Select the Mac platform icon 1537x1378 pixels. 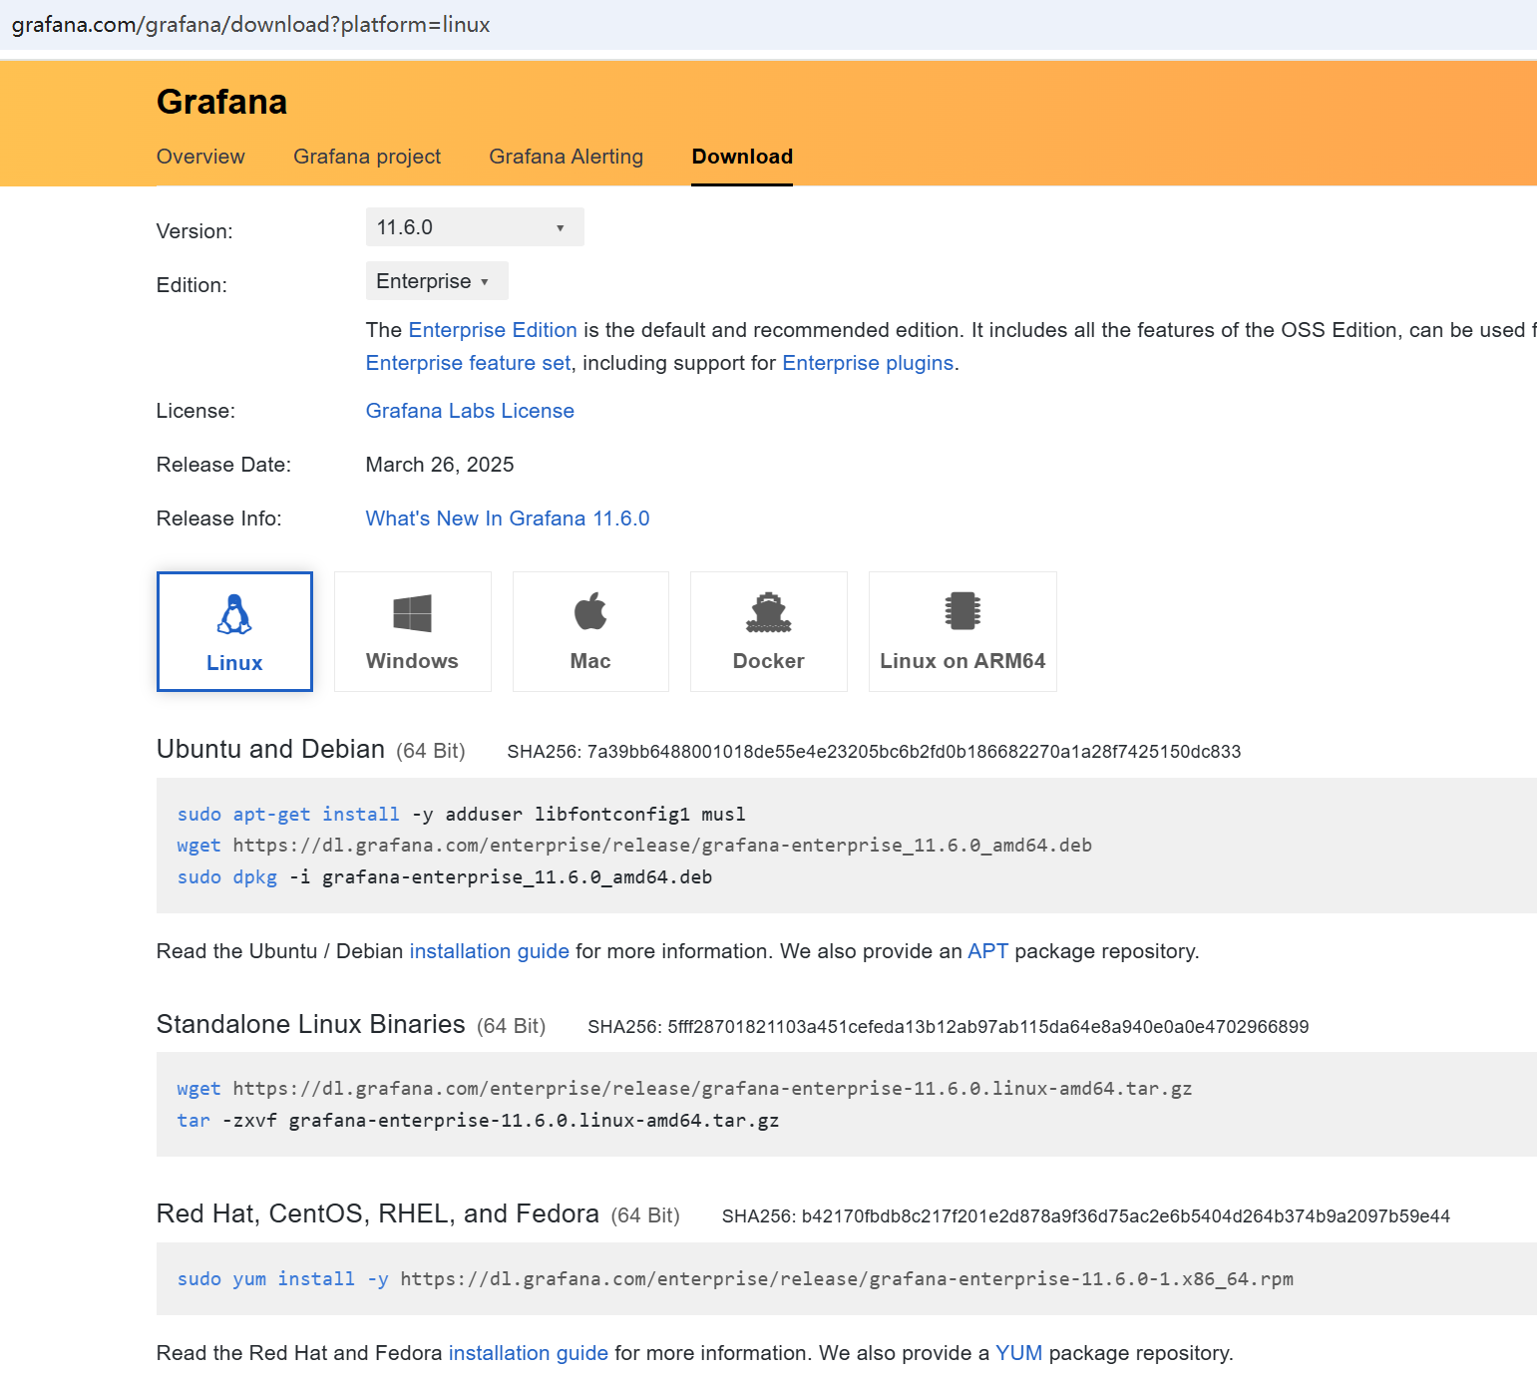coord(589,631)
